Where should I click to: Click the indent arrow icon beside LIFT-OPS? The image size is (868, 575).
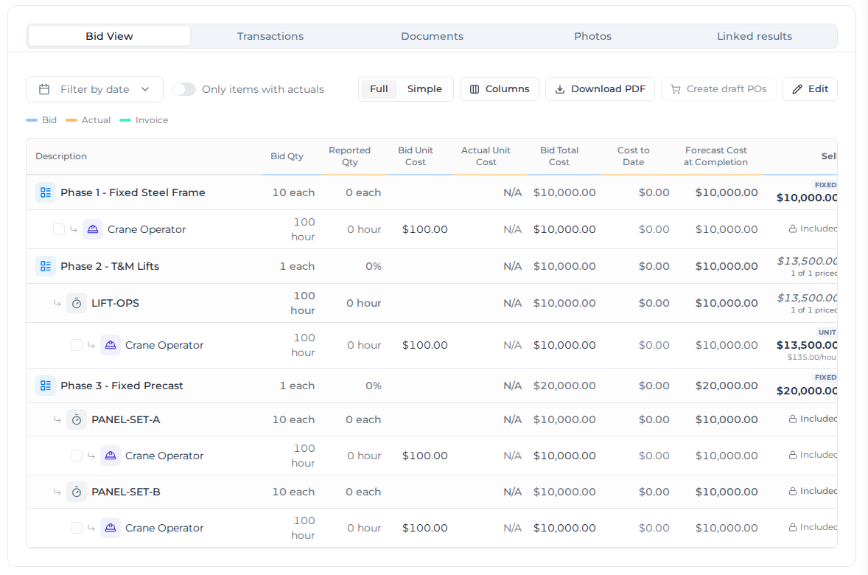tap(57, 303)
